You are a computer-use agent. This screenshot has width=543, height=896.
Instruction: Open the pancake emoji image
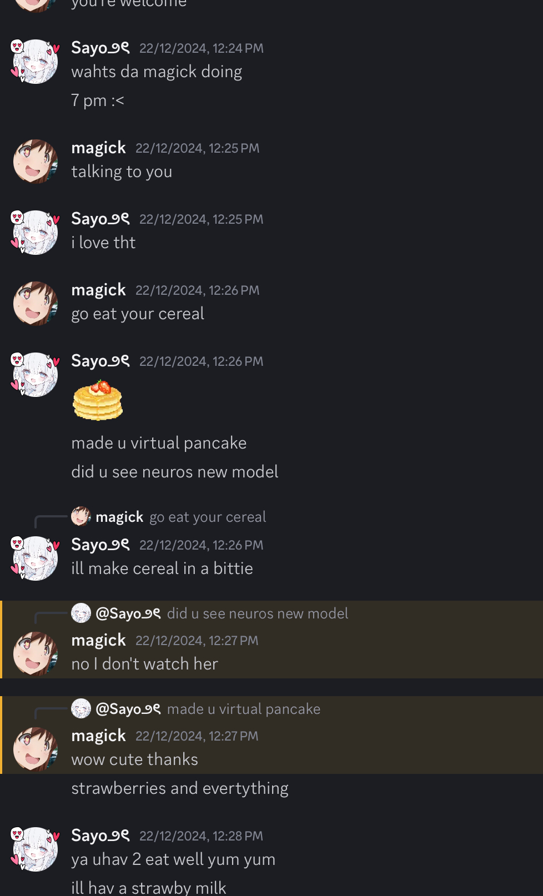[98, 400]
